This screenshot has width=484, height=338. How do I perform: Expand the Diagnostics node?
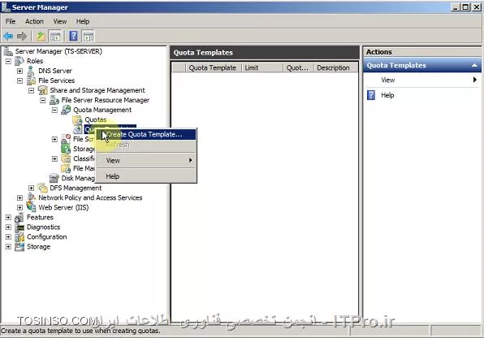pyautogui.click(x=8, y=227)
